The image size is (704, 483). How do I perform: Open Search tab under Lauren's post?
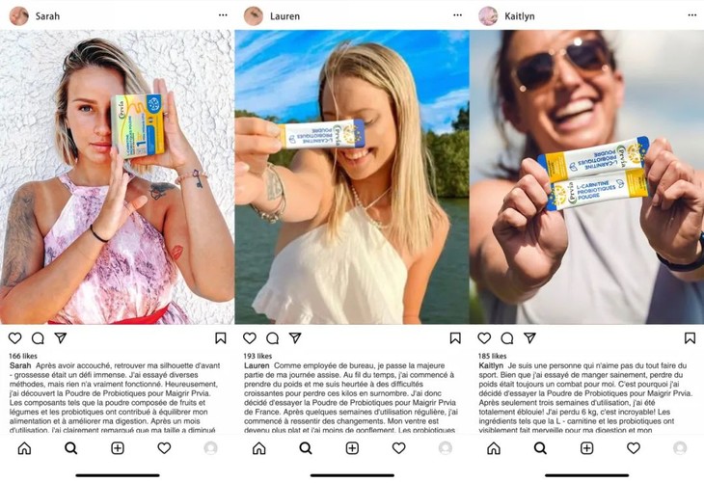pyautogui.click(x=306, y=448)
